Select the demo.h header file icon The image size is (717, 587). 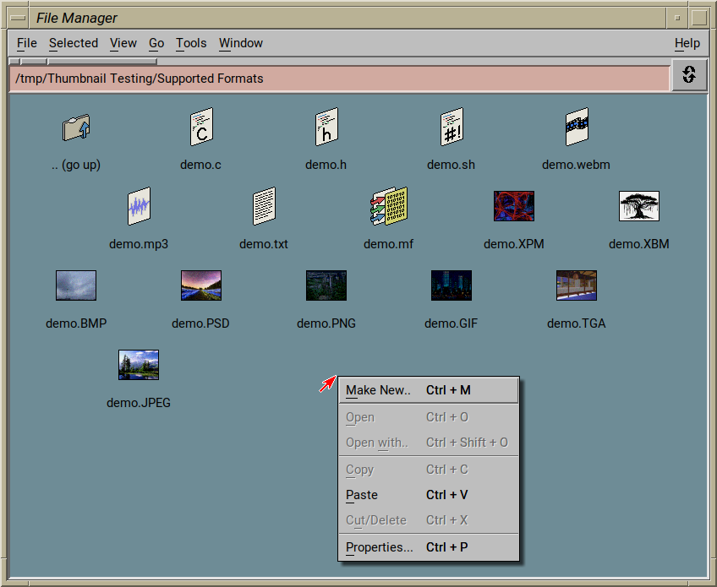[326, 128]
